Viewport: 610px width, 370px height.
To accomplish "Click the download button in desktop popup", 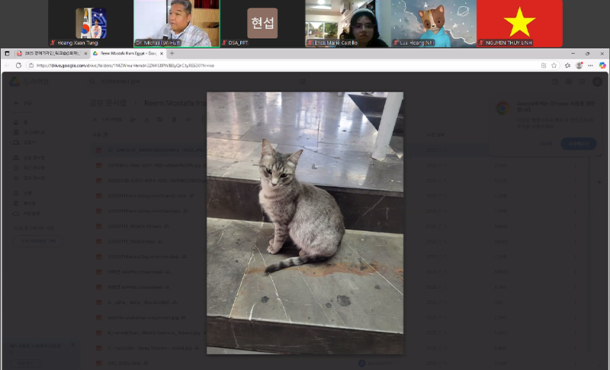I will 26,363.
